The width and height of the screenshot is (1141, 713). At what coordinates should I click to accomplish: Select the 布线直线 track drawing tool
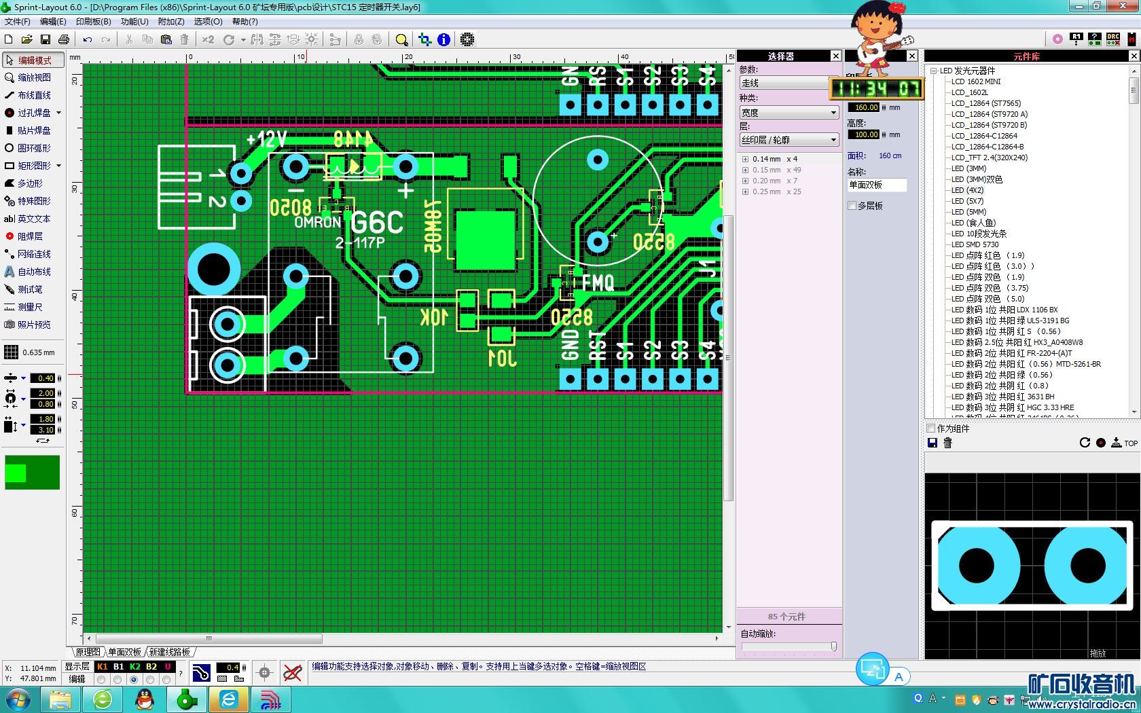tap(33, 95)
